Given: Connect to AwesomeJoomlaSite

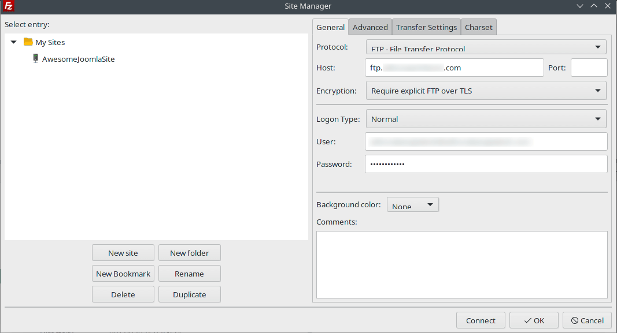Looking at the screenshot, I should pos(481,320).
